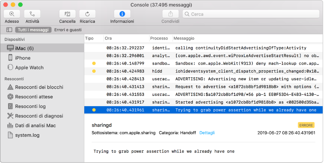
Task: Click the 'Sottosistema: com.apple.sharing' text
Action: (123, 133)
